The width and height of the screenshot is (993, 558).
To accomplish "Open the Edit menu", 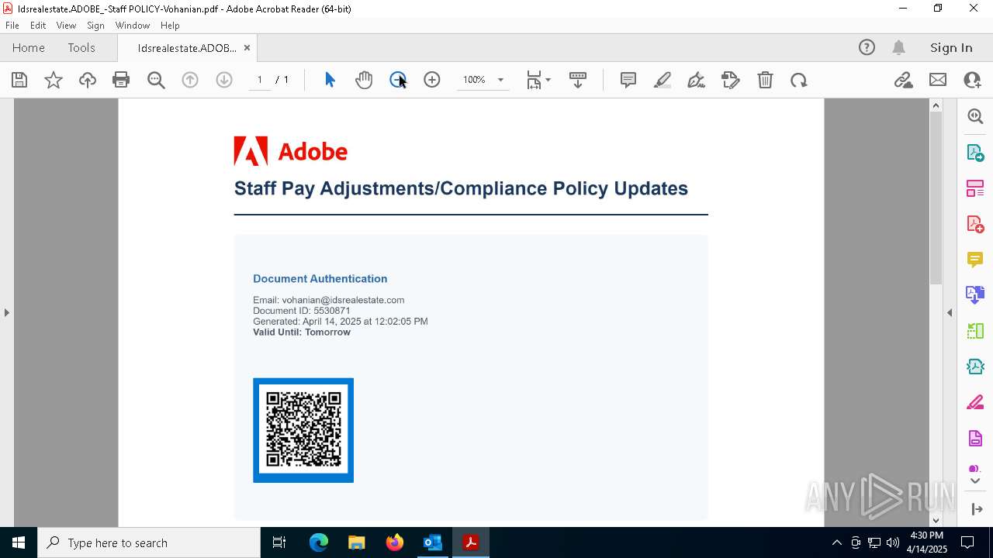I will 38,26.
